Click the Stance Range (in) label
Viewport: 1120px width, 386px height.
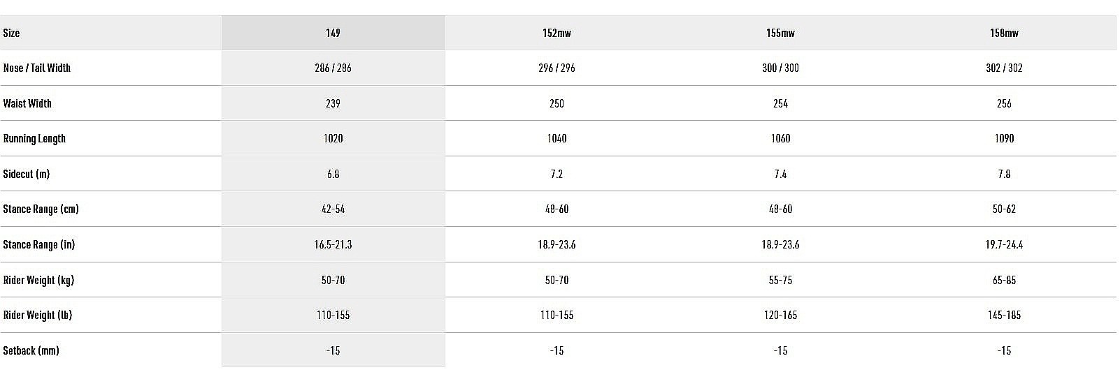coord(39,244)
